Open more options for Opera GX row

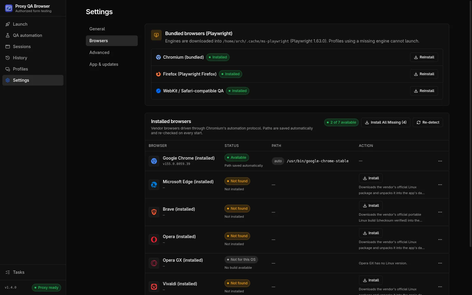click(440, 263)
